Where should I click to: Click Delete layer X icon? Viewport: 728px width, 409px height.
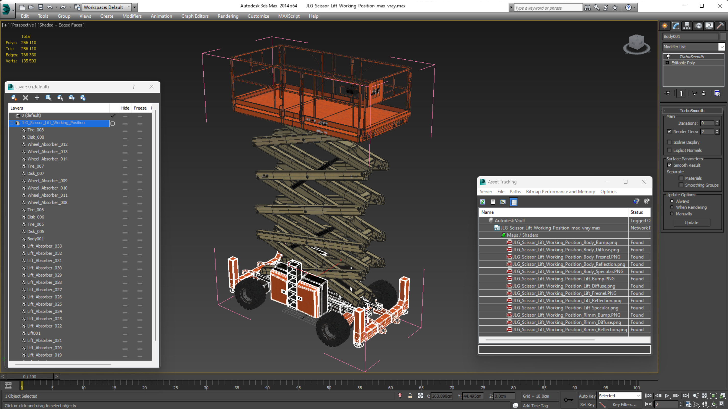(x=26, y=98)
